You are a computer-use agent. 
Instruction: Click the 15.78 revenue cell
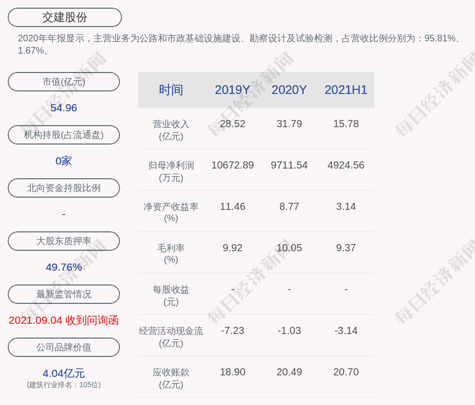(x=346, y=124)
